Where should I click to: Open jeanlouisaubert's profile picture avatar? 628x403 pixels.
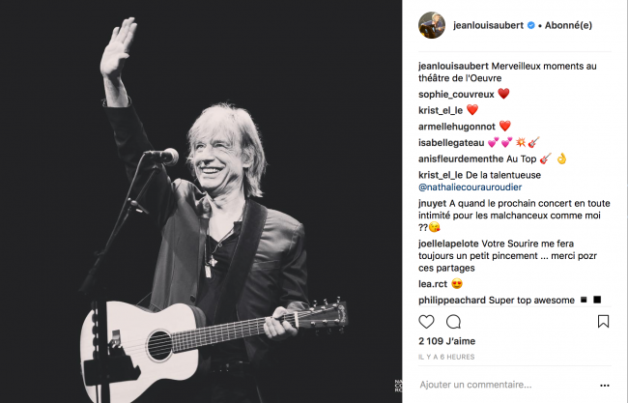431,25
